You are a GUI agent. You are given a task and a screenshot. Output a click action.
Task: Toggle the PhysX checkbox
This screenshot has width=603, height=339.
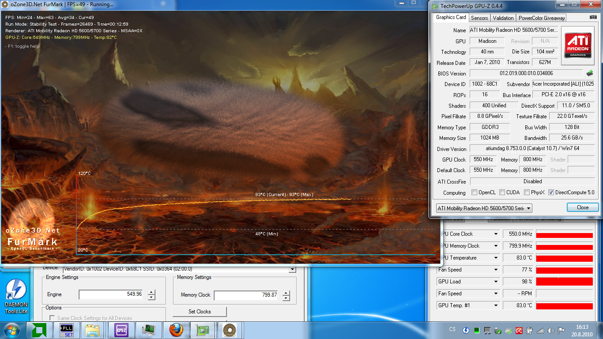click(527, 192)
